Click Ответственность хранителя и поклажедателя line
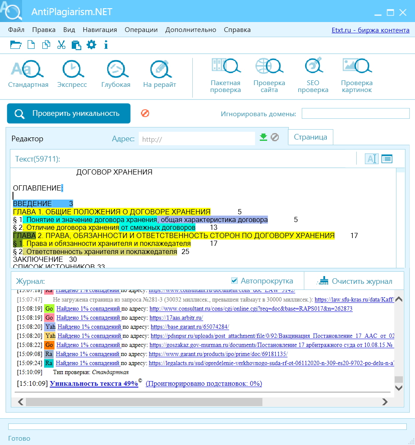415x445 pixels. click(102, 252)
